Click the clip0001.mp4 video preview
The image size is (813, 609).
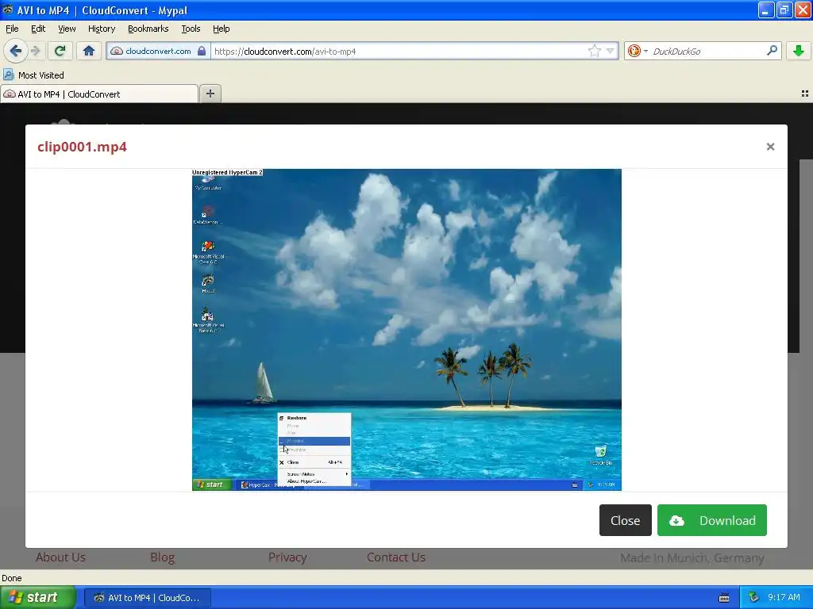point(406,329)
